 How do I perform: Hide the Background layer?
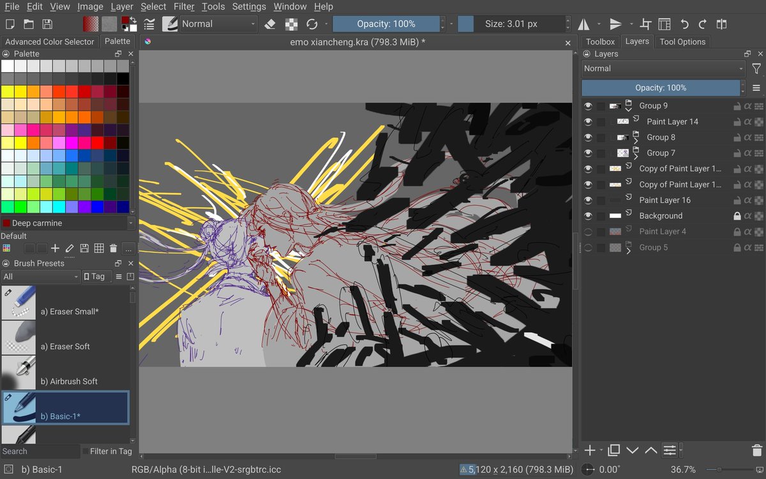coord(588,216)
